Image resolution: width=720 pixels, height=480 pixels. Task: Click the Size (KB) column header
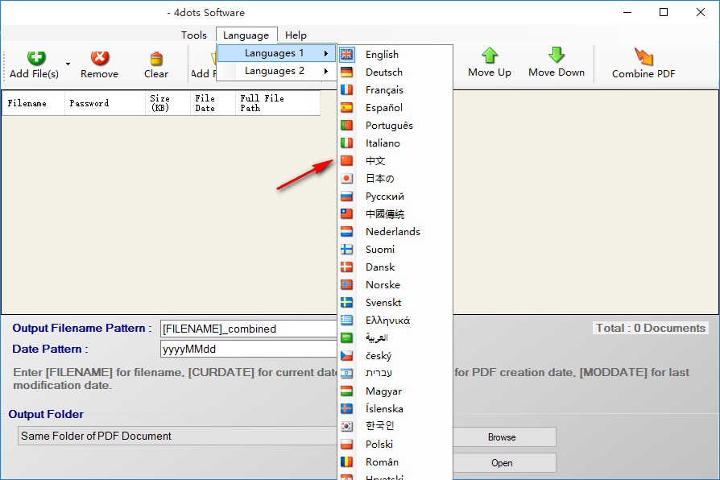click(x=168, y=103)
